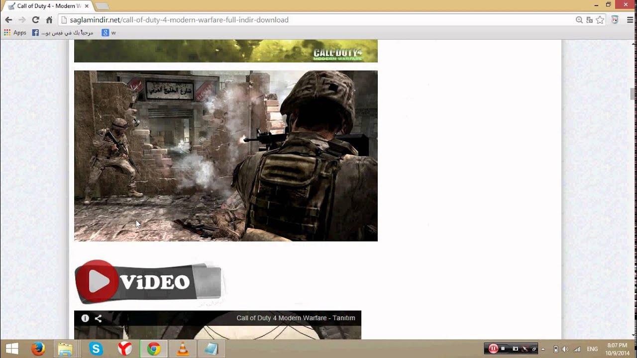
Task: Open the Apps bookmarks shortcut
Action: [15, 33]
